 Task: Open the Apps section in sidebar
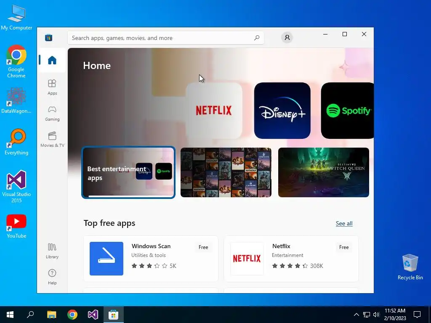coord(52,87)
